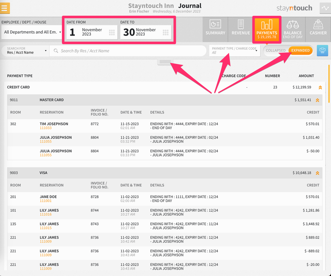Click folio number 8743

[95, 224]
